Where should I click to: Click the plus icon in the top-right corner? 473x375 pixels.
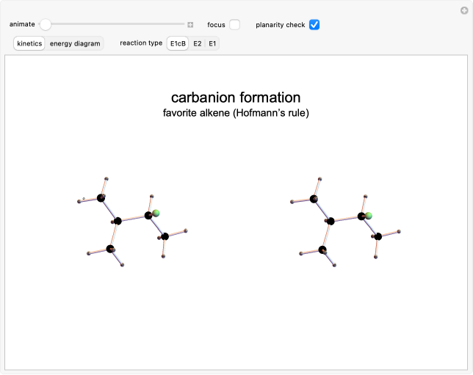463,10
